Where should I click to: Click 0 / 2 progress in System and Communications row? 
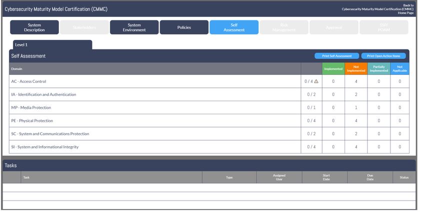click(311, 134)
